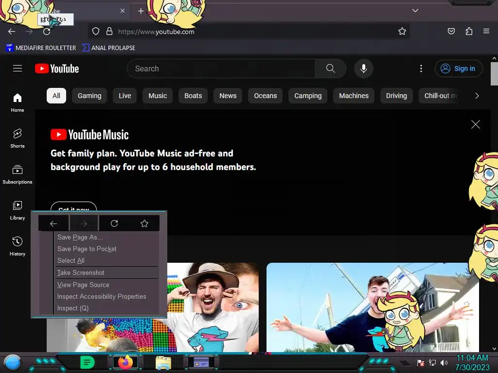Screen dimensions: 498x373
Task: Open taskbar clock showing 11:04 AM
Action: pyautogui.click(x=472, y=362)
